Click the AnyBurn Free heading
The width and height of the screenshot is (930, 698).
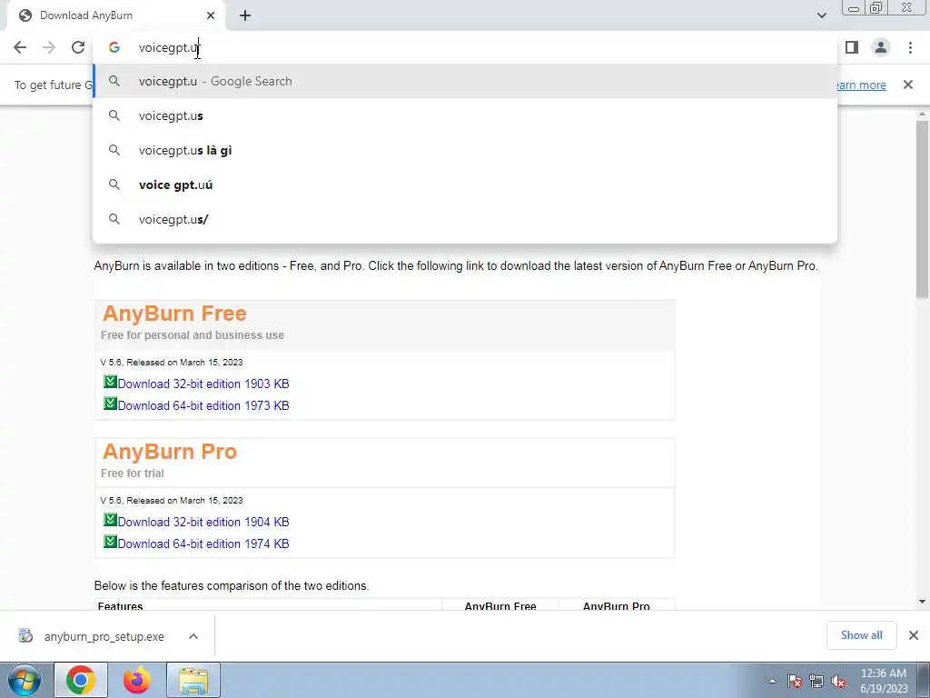(174, 314)
